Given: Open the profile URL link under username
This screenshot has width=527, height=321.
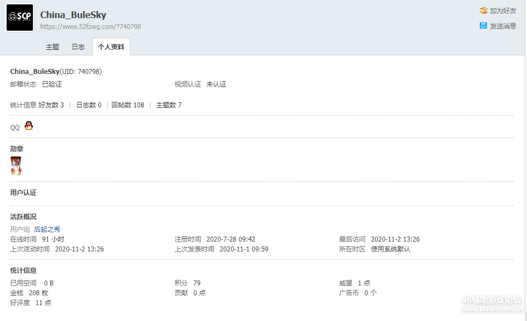Looking at the screenshot, I should pos(90,27).
